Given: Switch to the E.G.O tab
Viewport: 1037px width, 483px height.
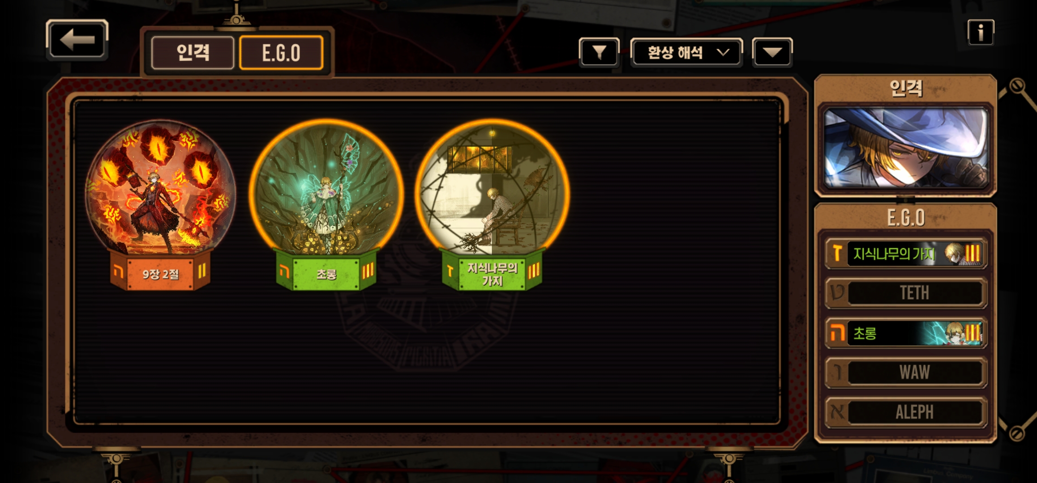Looking at the screenshot, I should click(281, 53).
